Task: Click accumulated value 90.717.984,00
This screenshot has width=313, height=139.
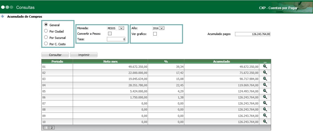Action: [x=249, y=79]
